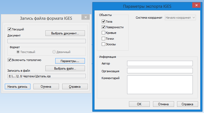Uncheck the Тела objects checkbox
The height and width of the screenshot is (113, 204).
pos(103,21)
